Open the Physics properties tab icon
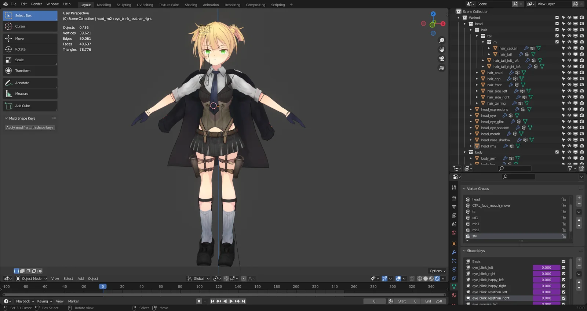This screenshot has width=587, height=311. click(x=454, y=270)
